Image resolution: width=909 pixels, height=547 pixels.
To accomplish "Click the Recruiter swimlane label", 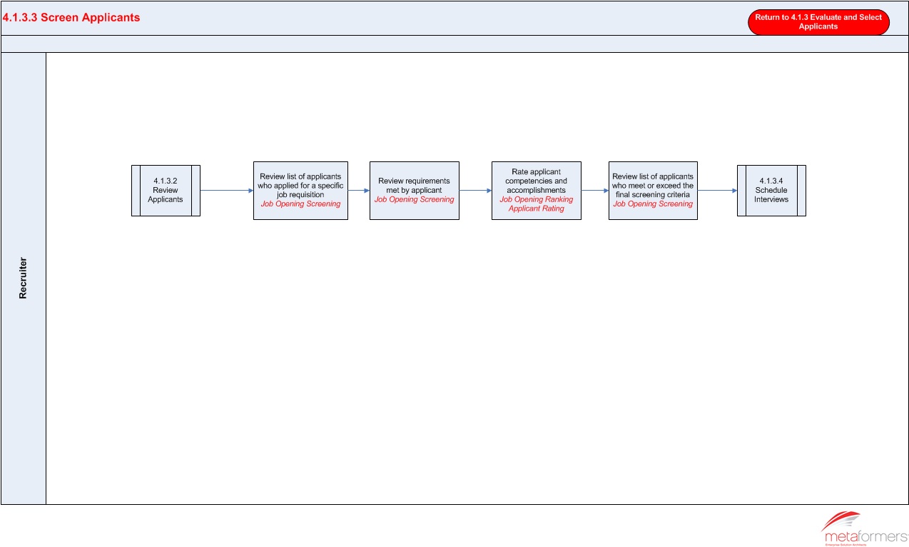I will (23, 278).
